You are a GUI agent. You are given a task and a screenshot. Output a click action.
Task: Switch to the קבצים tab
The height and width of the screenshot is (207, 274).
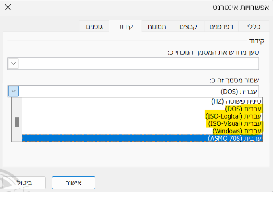tap(189, 27)
